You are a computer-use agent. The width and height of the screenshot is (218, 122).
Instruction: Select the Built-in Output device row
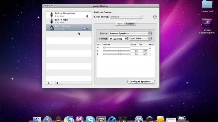(69, 28)
